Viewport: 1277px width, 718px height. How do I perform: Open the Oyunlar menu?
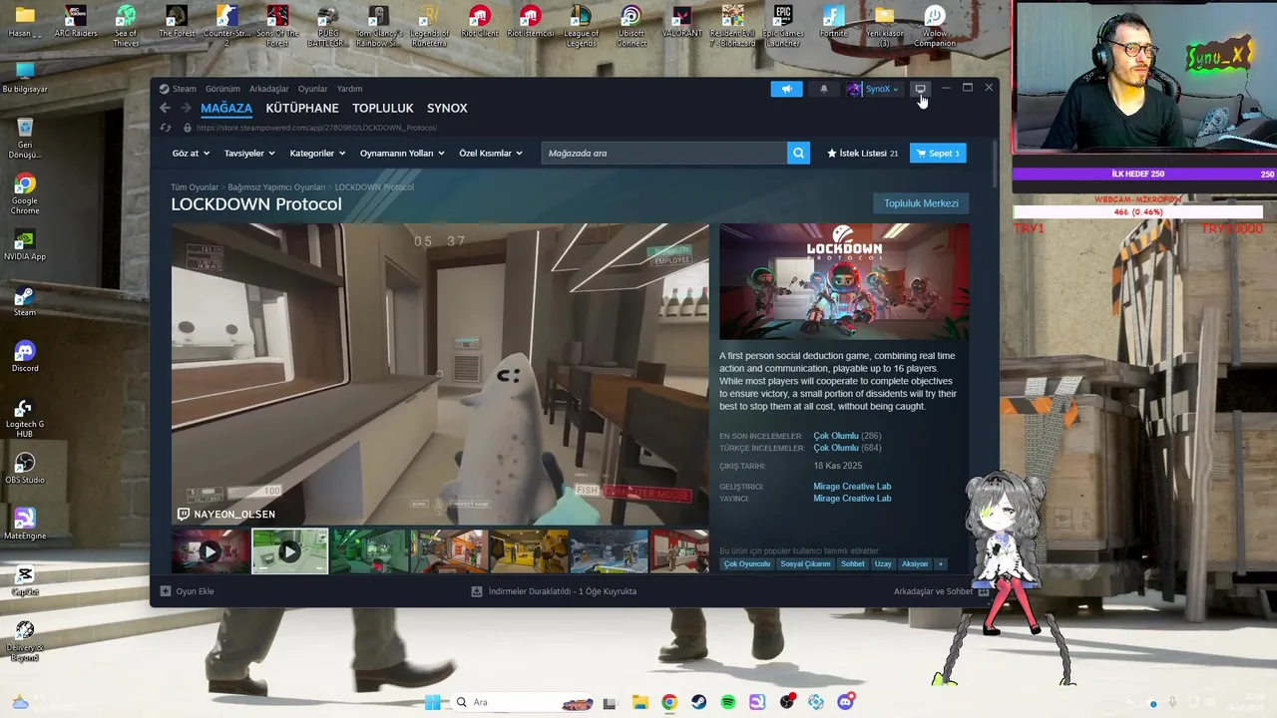(312, 89)
